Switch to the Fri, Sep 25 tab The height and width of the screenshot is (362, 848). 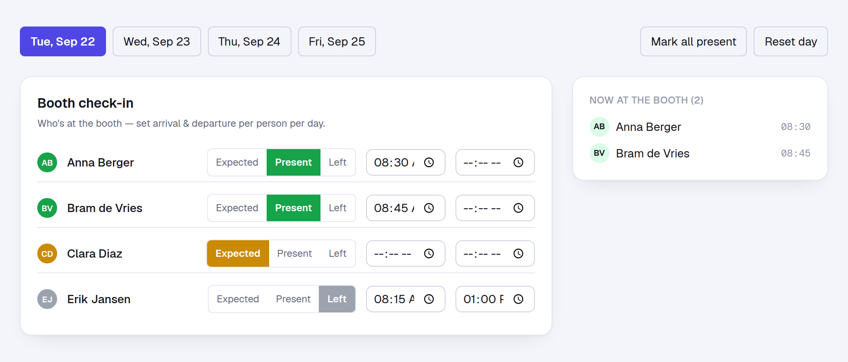click(x=337, y=41)
